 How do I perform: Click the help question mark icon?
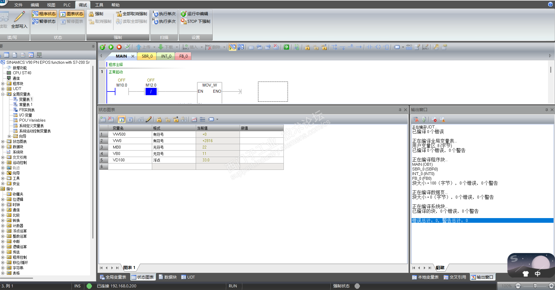pyautogui.click(x=550, y=4)
